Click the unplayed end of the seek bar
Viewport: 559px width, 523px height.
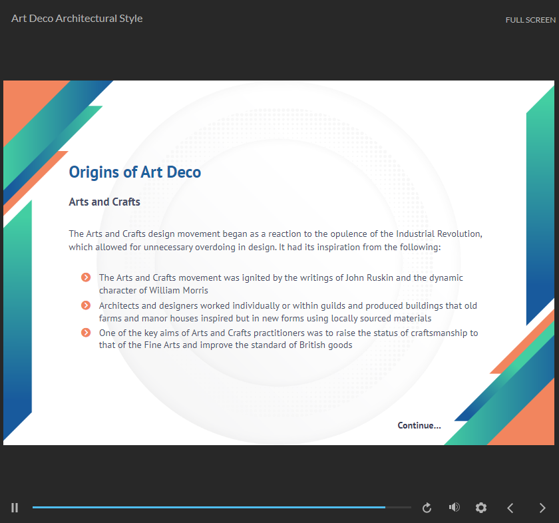399,508
